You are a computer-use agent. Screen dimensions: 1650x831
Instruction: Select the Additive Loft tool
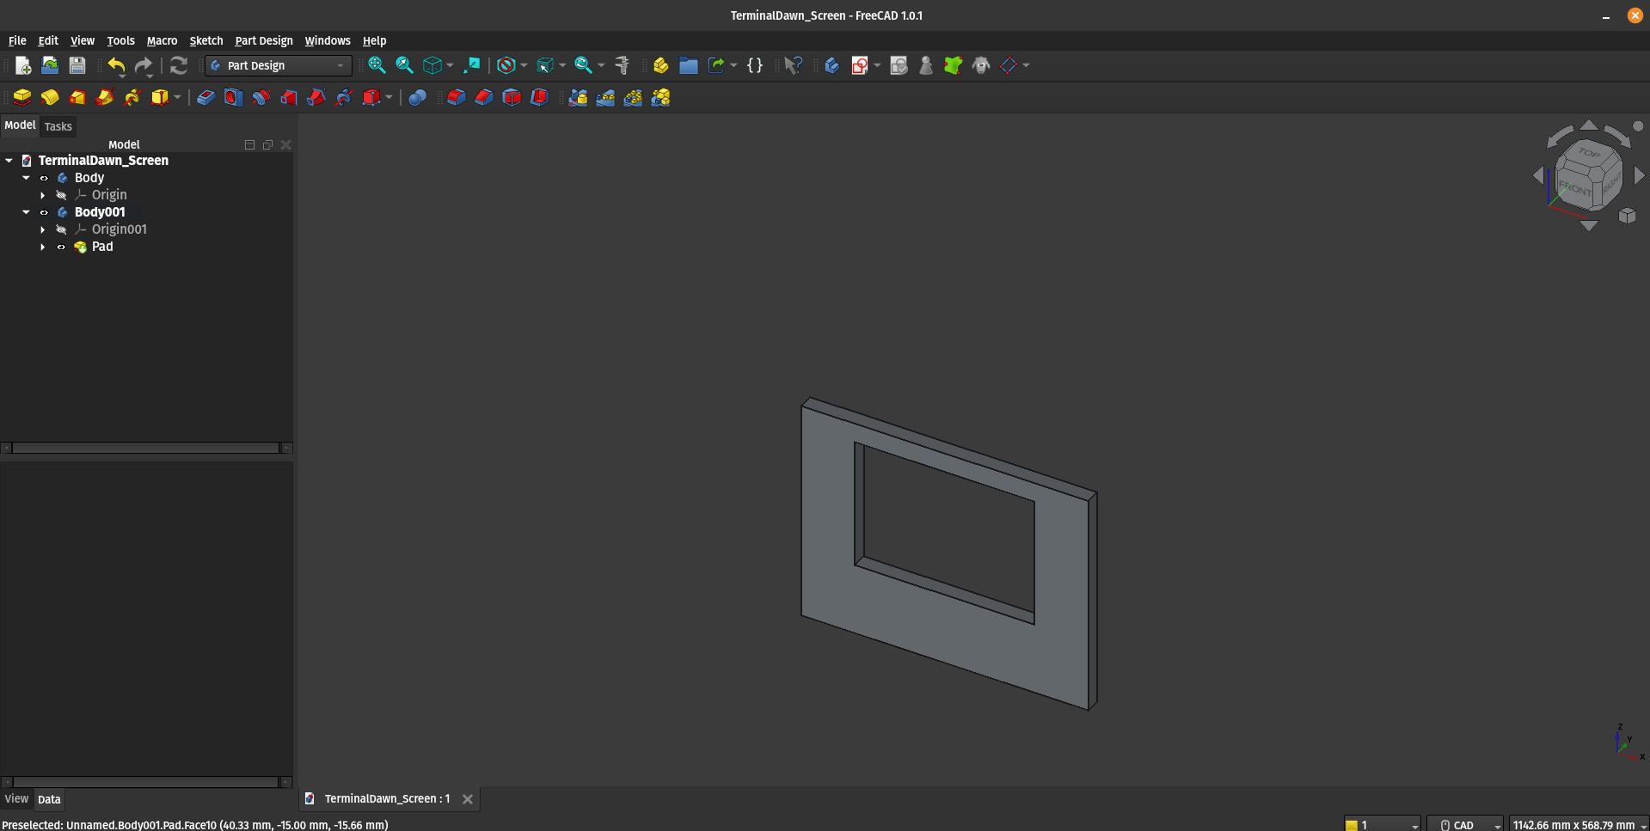tap(77, 97)
